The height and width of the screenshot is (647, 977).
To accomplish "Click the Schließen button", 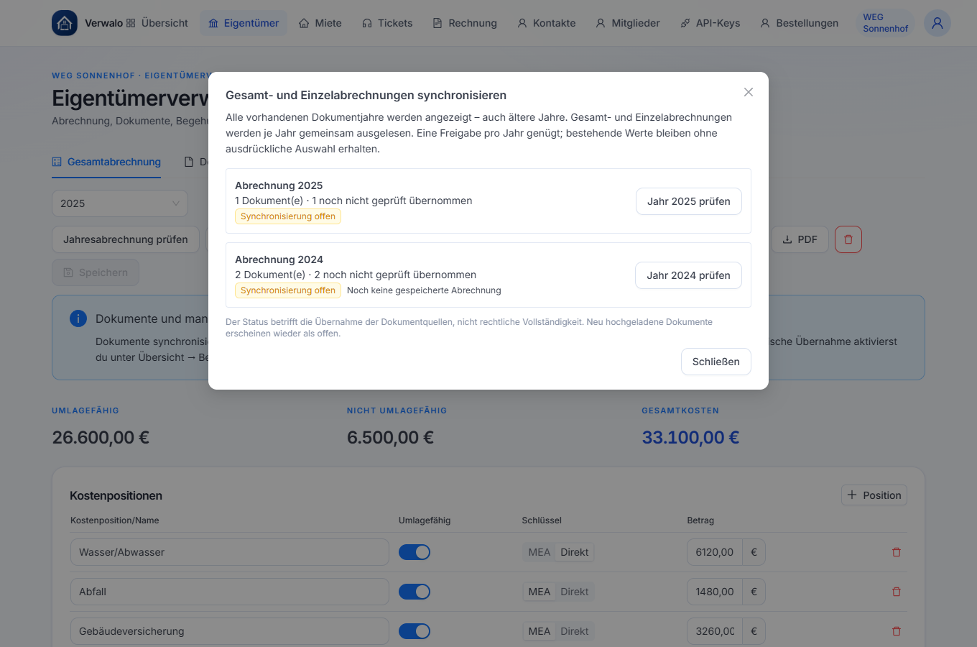I will [716, 362].
